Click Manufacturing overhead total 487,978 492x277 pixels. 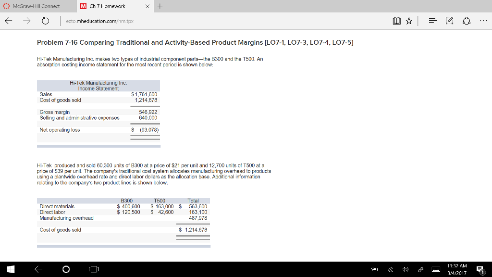click(x=197, y=218)
